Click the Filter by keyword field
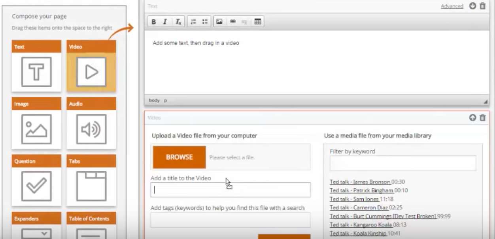 pyautogui.click(x=403, y=163)
